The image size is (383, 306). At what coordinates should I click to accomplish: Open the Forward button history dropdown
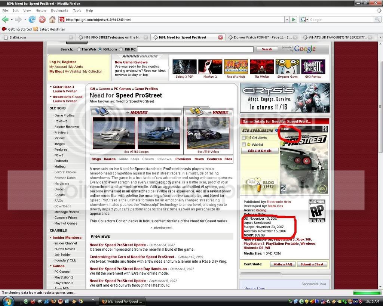click(25, 19)
